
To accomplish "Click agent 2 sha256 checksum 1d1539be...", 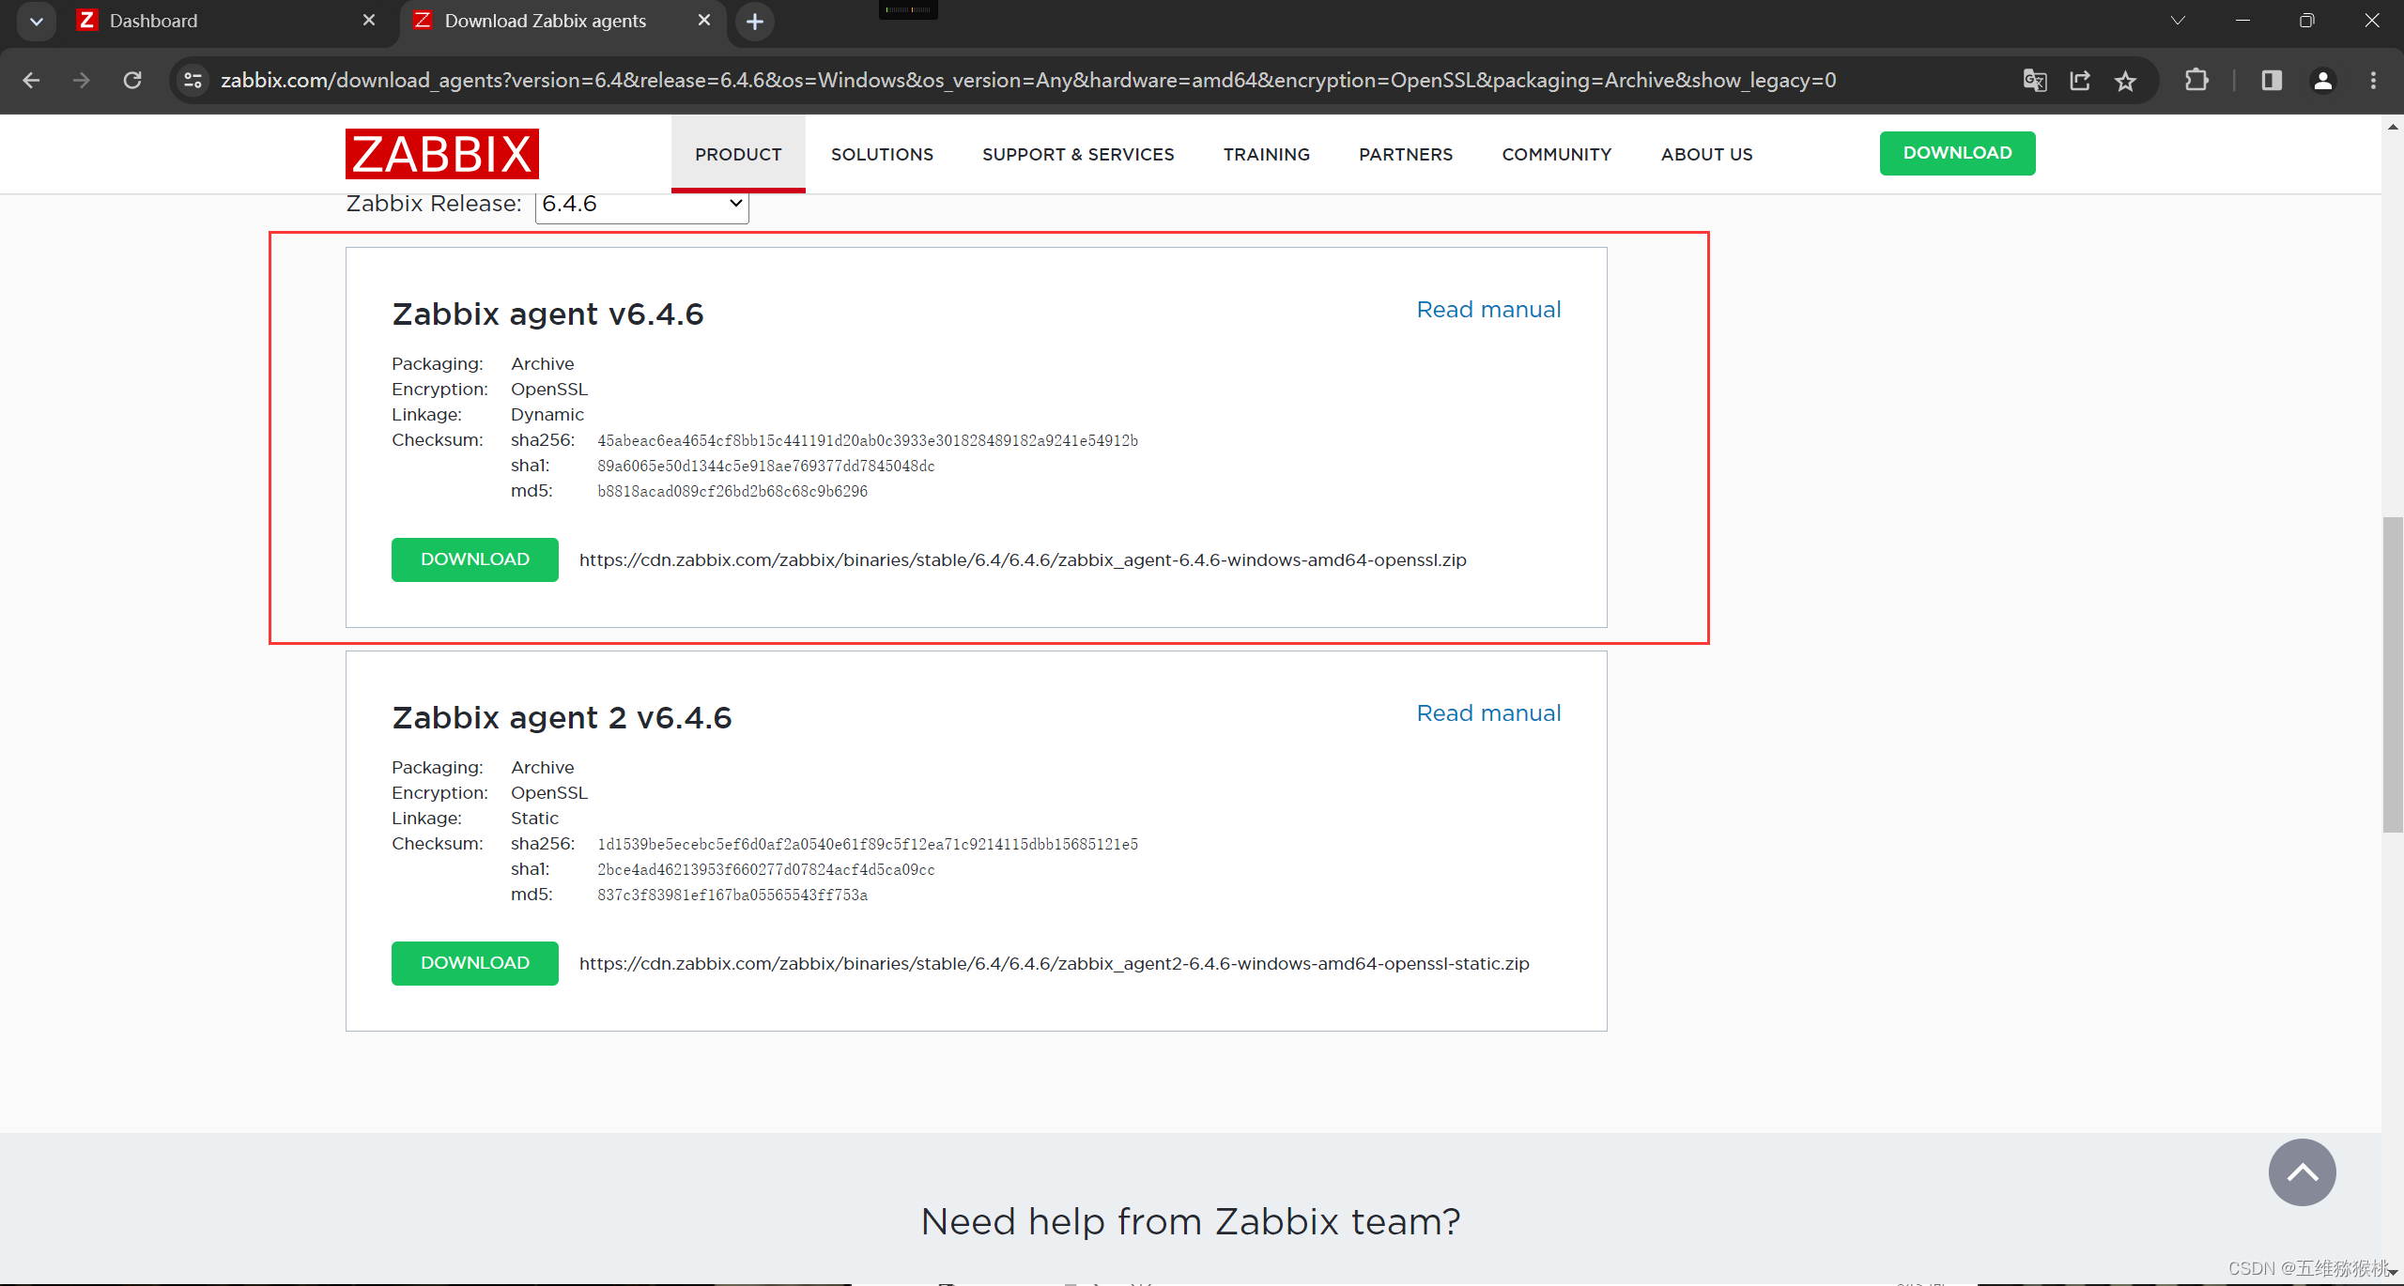I will click(x=868, y=844).
